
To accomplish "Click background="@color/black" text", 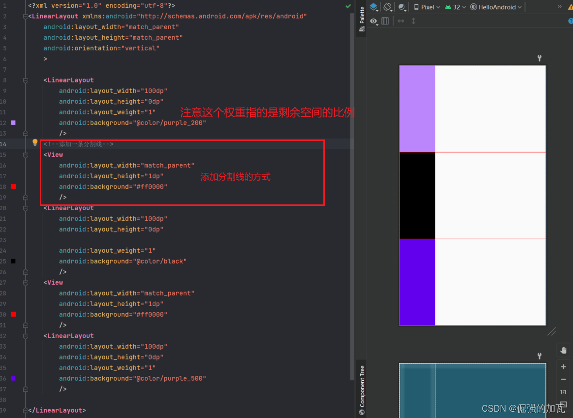I will tap(123, 261).
